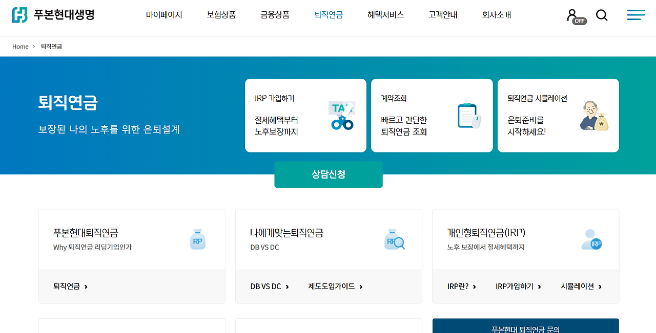Click the TAX scissors icon in the IRP 가입하기 card
Viewport: 656px width, 333px height.
342,116
